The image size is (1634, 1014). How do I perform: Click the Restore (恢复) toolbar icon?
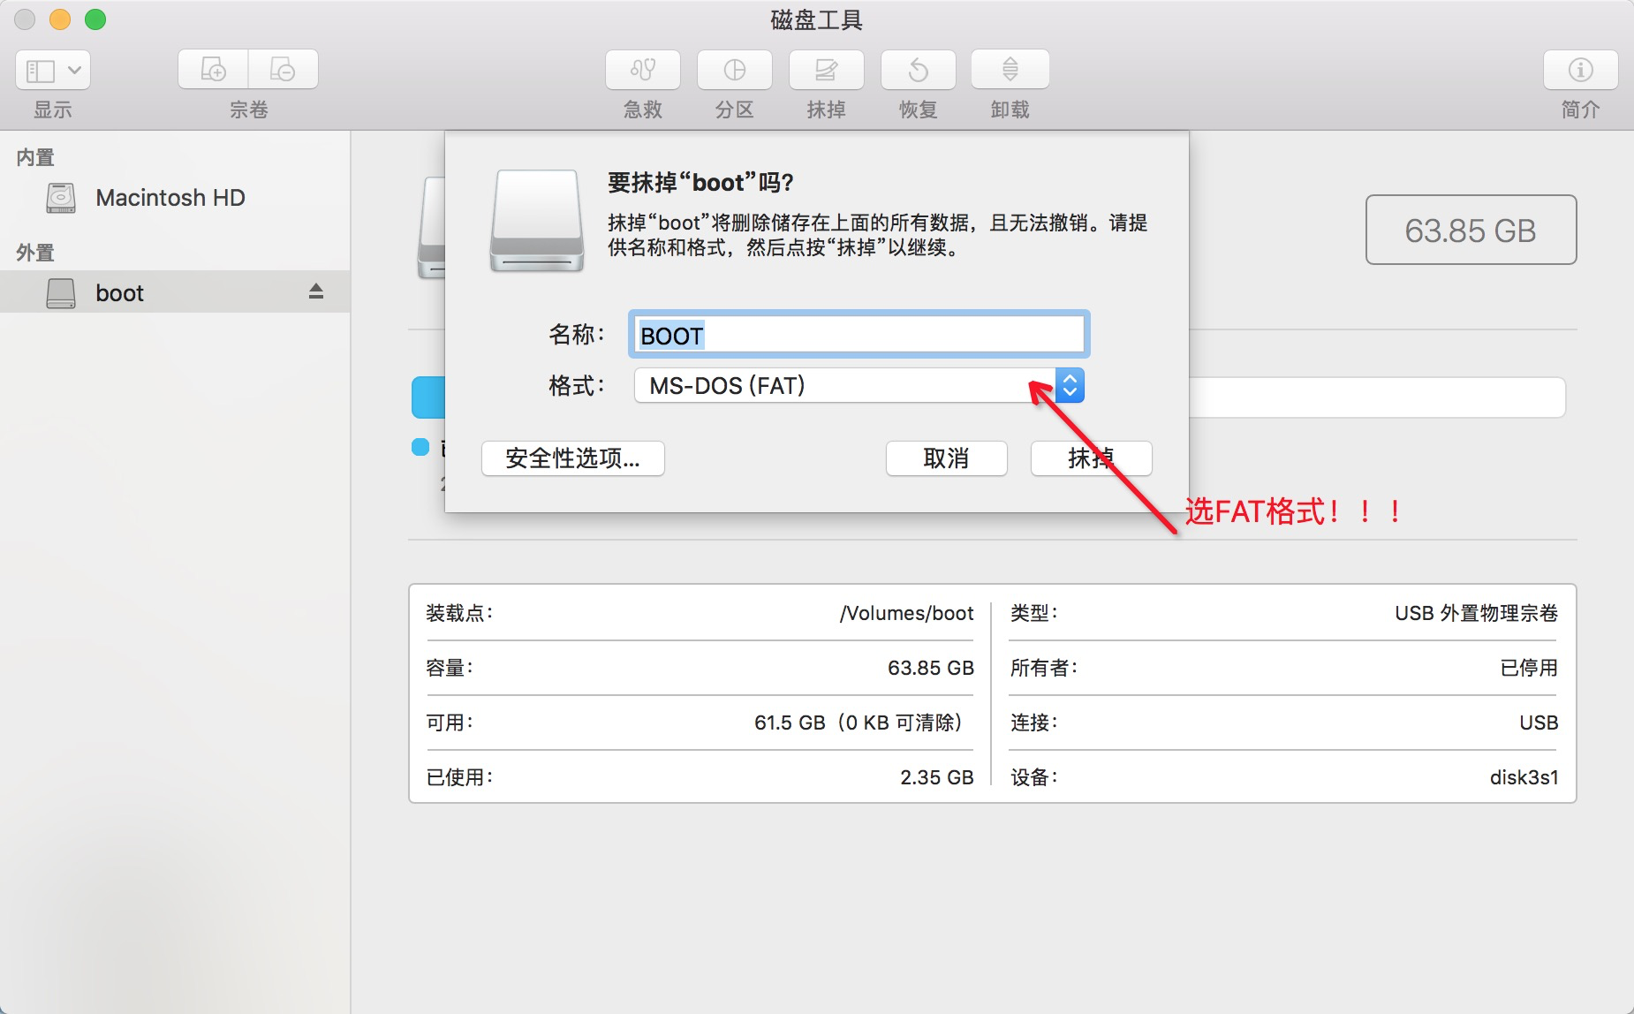tap(919, 70)
